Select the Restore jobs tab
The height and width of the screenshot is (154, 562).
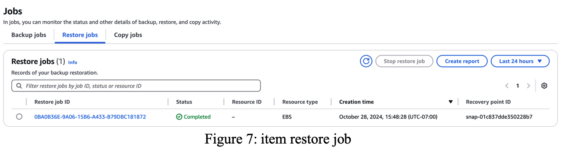coord(80,35)
